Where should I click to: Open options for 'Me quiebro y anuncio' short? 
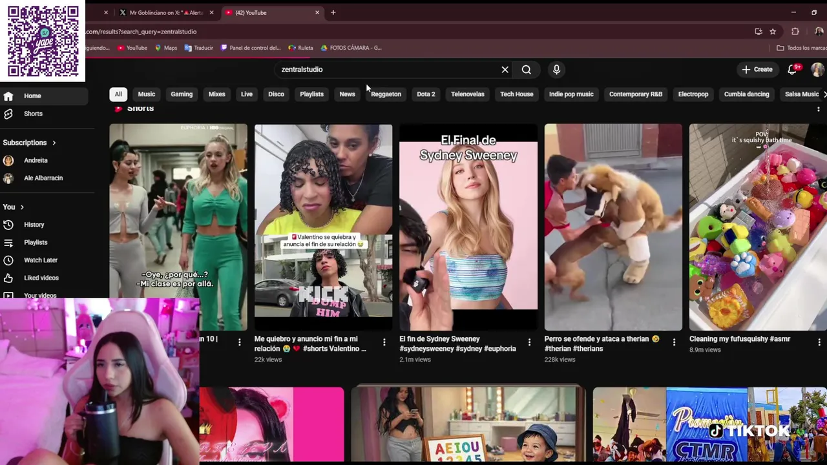coord(384,342)
